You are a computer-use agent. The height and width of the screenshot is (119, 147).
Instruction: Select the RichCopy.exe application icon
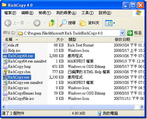pos(5,77)
